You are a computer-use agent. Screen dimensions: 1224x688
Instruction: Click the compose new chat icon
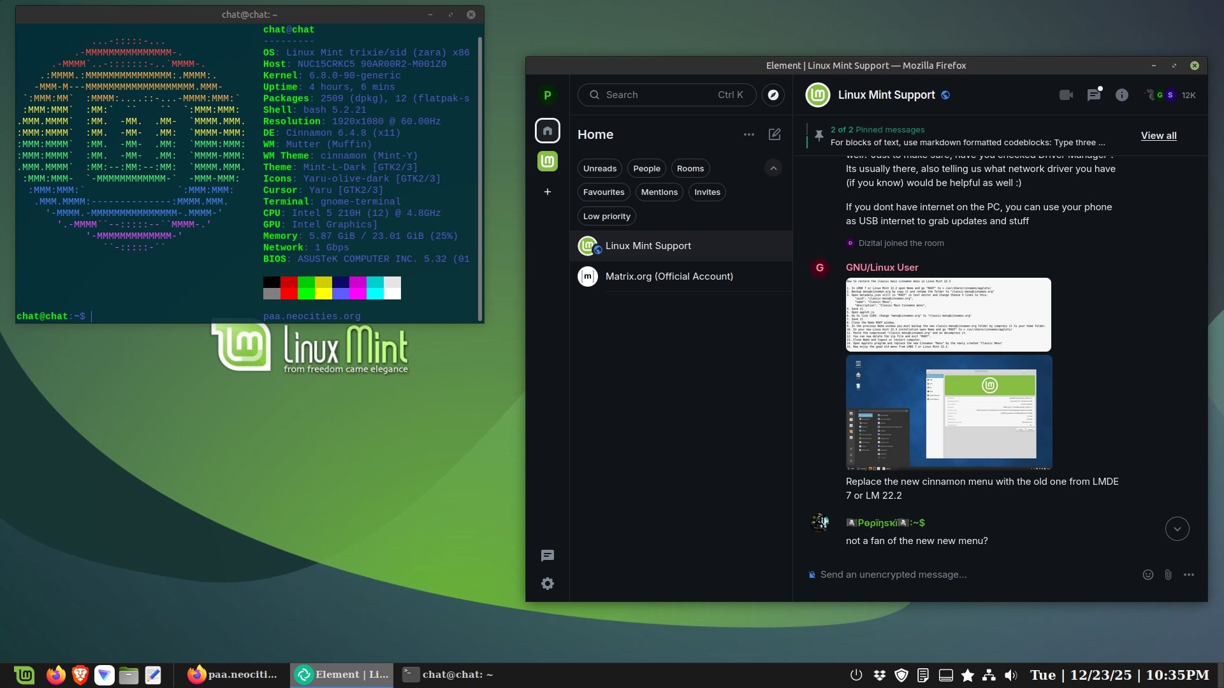click(775, 134)
